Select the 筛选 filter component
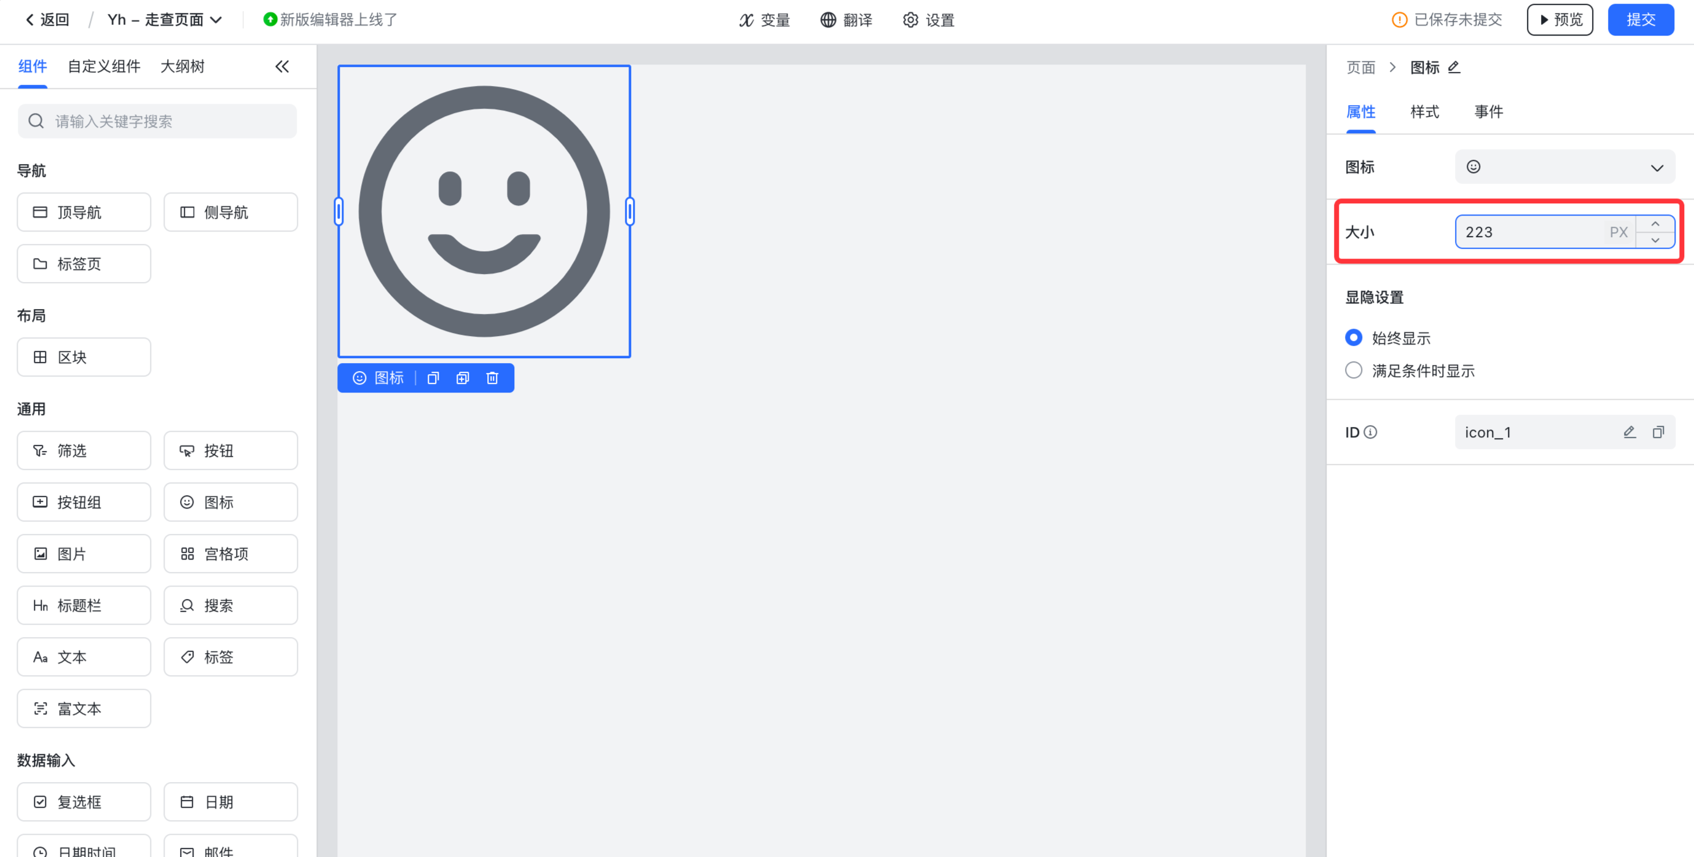This screenshot has width=1694, height=857. (84, 450)
